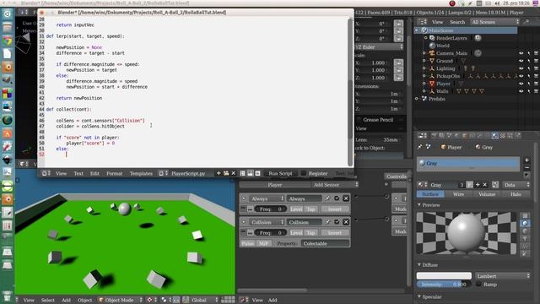Viewport: 540px width, 304px height.
Task: Unlink Gray material with X icon
Action: [485, 185]
